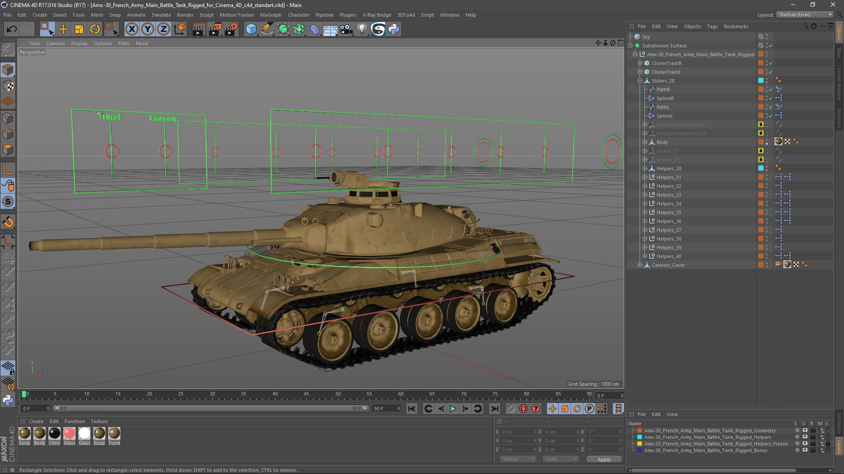Expand Cannon_Cover tree node
Screen dimensions: 844x474
pos(640,265)
